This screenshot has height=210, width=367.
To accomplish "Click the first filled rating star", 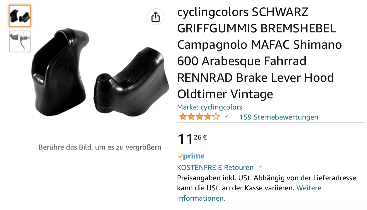I will (183, 117).
